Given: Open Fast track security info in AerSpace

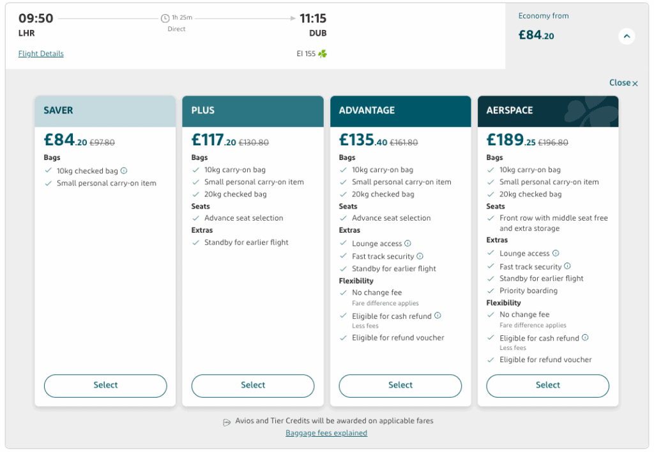Looking at the screenshot, I should [x=568, y=266].
